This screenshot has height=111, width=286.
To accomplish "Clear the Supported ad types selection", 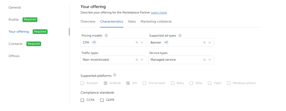I will [204, 43].
